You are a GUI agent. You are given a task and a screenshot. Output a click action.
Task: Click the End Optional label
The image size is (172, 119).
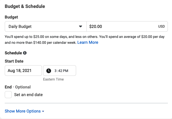pyautogui.click(x=18, y=87)
